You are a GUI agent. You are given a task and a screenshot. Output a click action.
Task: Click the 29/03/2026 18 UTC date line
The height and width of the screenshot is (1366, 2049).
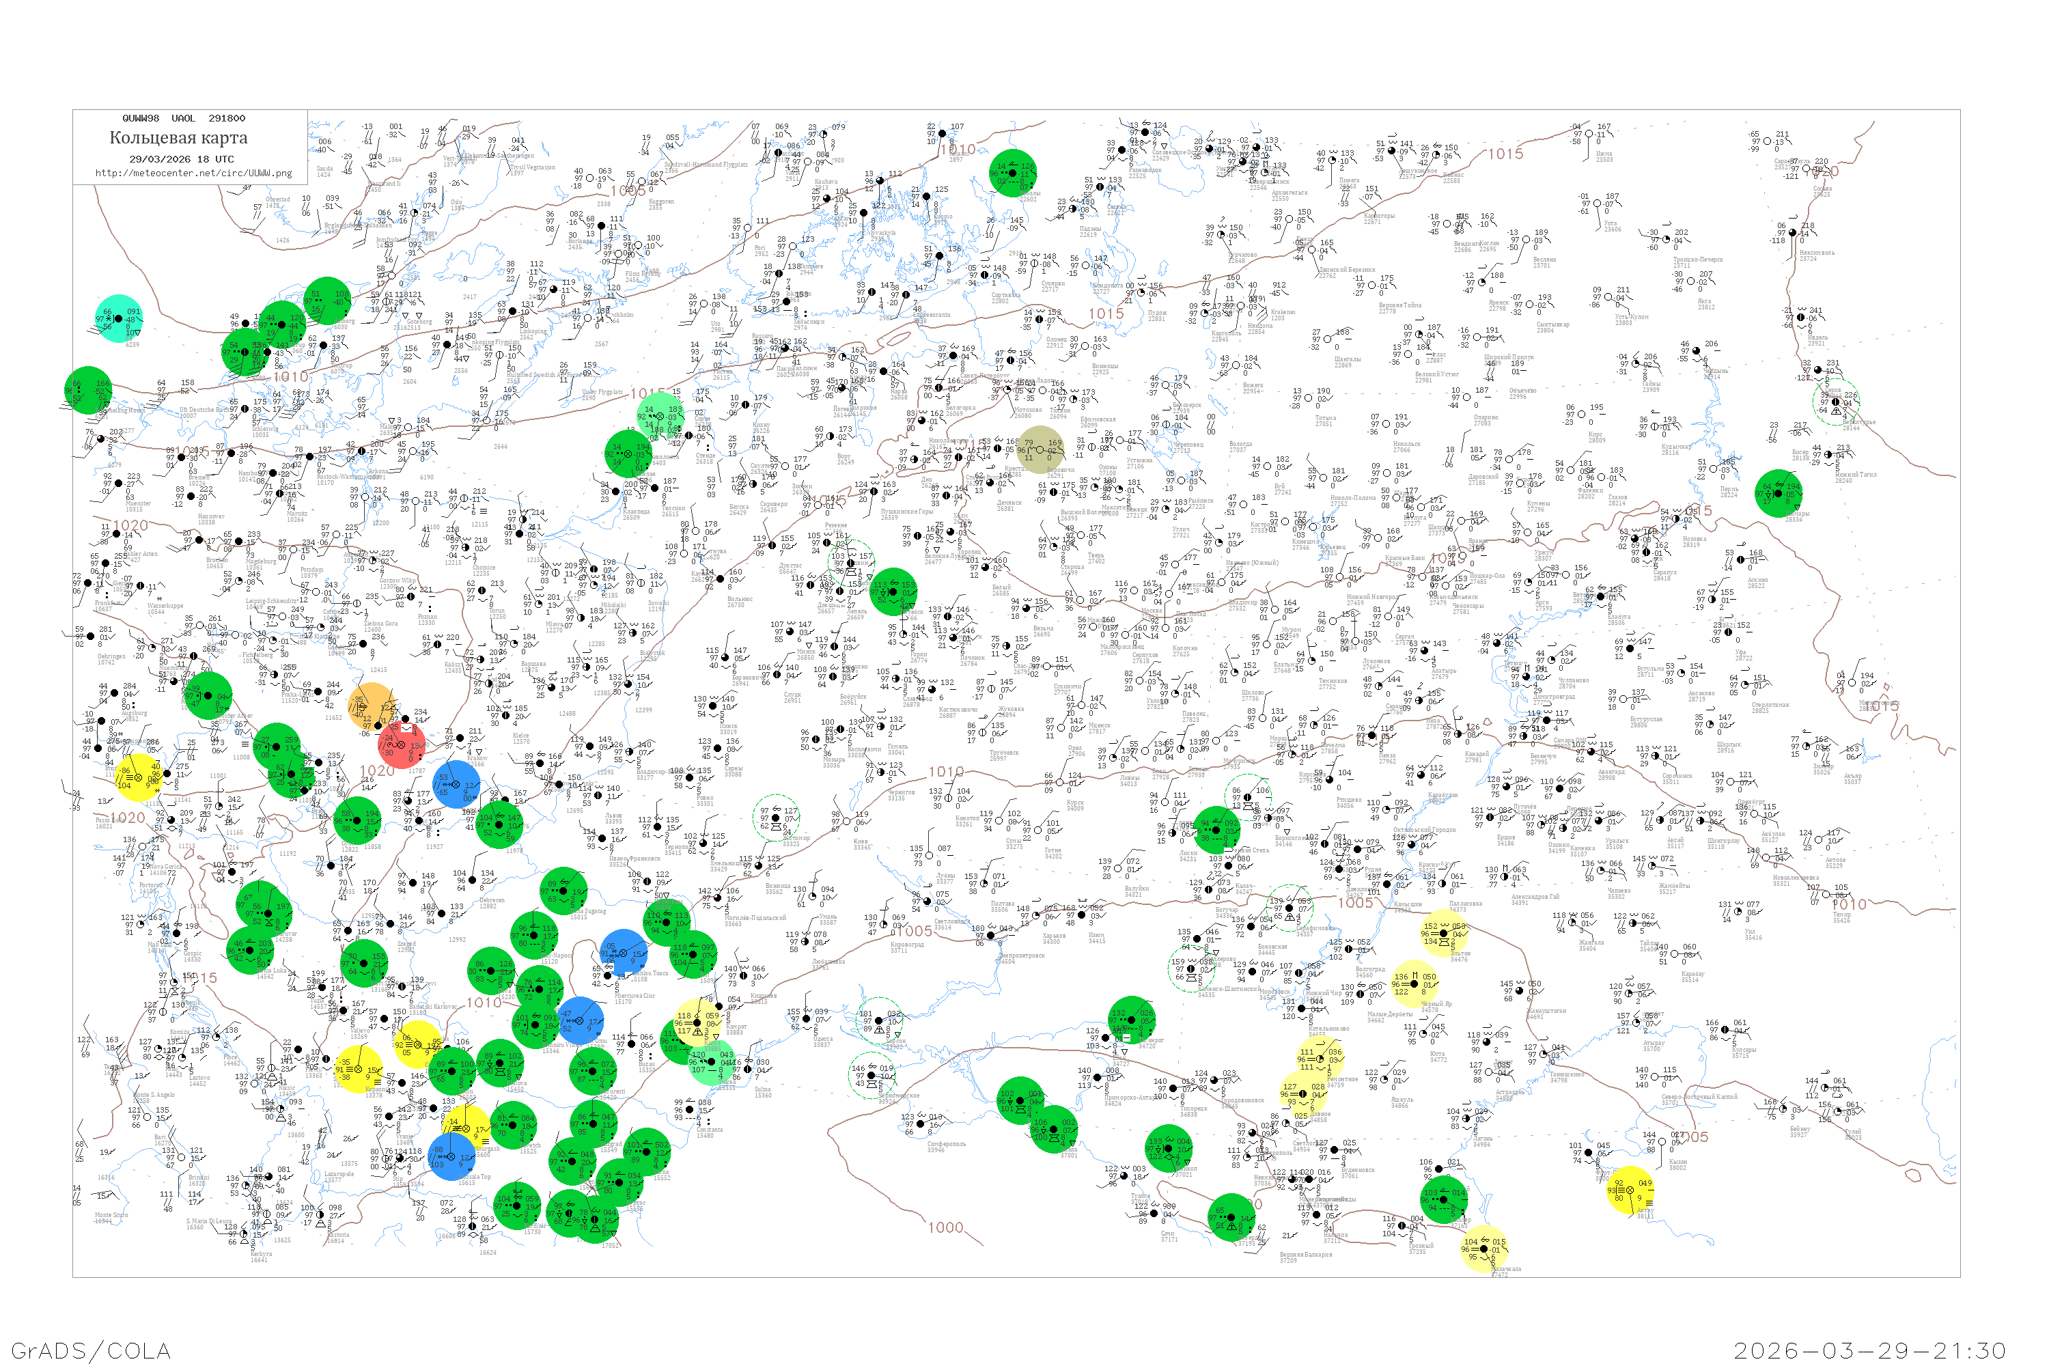(181, 158)
